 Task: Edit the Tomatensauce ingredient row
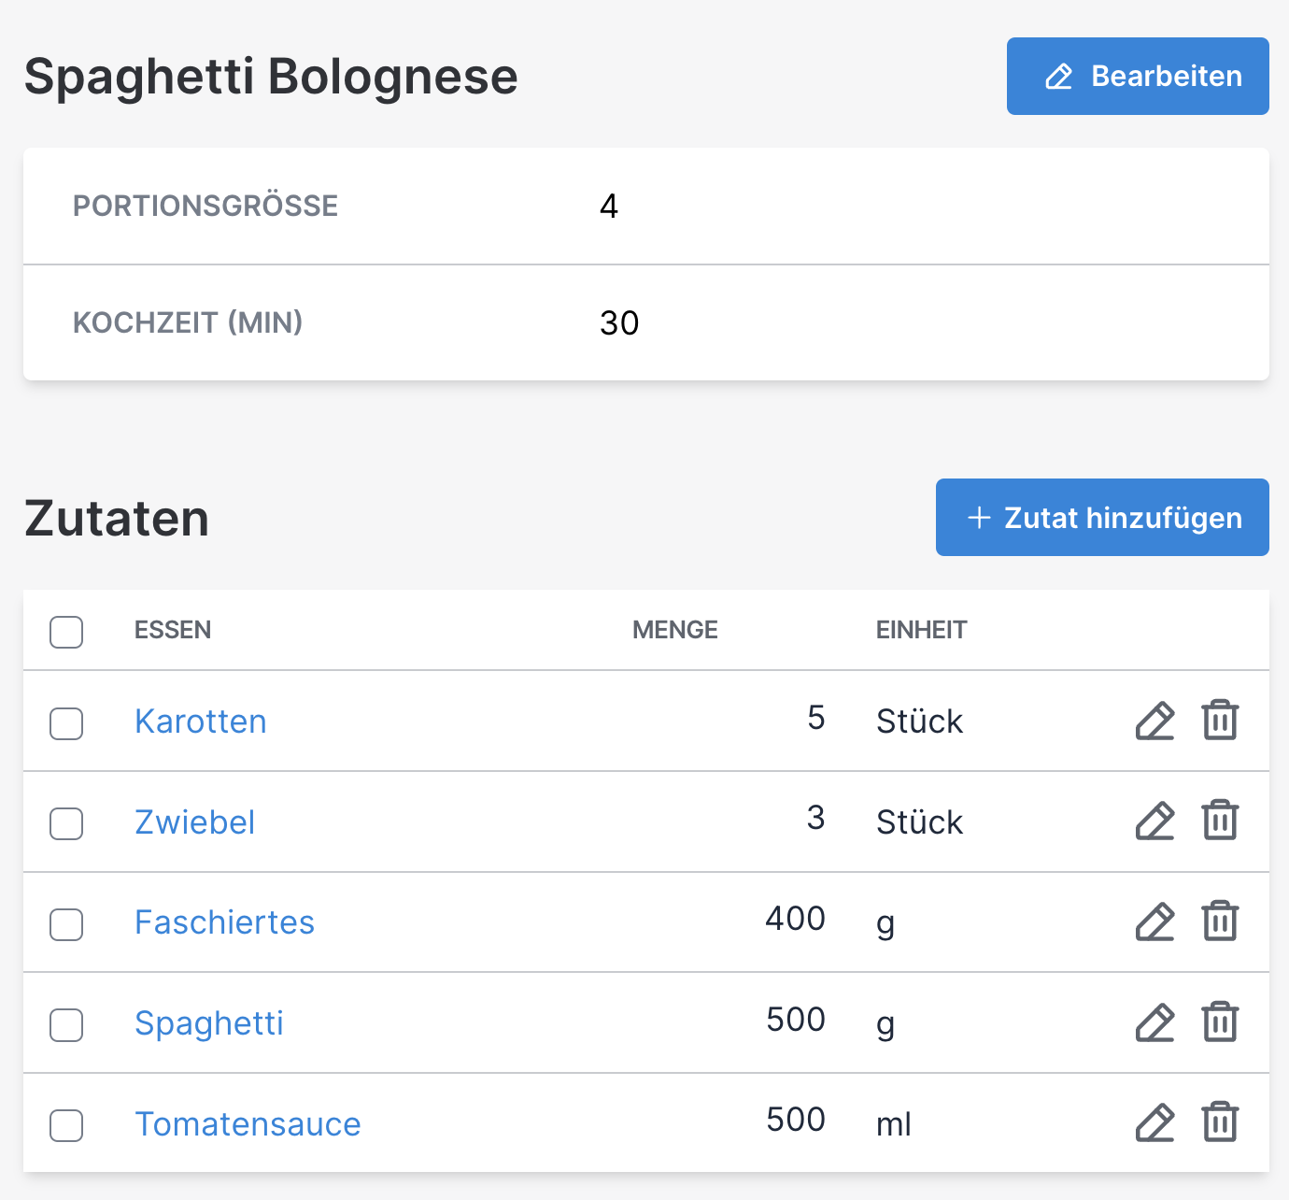click(x=1154, y=1123)
